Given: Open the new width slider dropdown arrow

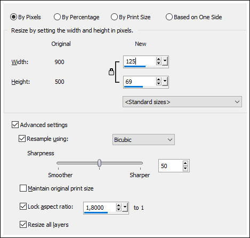Looking at the screenshot, I should [165, 61].
